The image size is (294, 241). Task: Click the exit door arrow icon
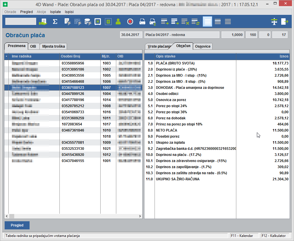[x=285, y=21]
